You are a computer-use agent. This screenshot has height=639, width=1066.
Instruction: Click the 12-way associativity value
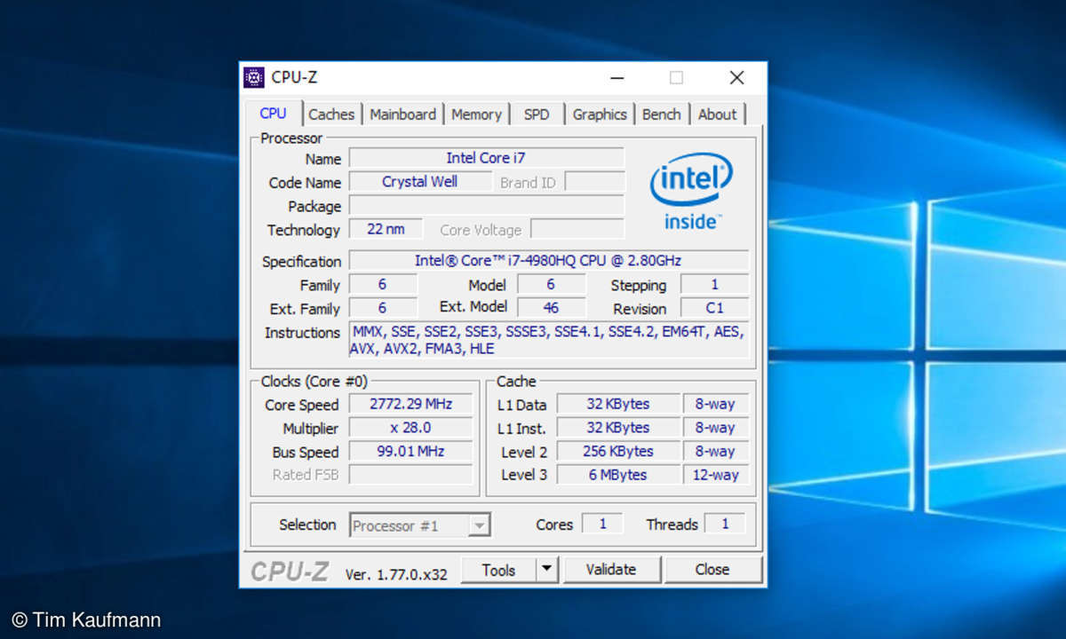click(716, 475)
